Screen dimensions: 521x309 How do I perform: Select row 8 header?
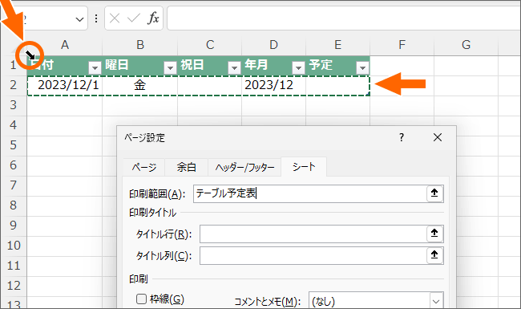[14, 205]
